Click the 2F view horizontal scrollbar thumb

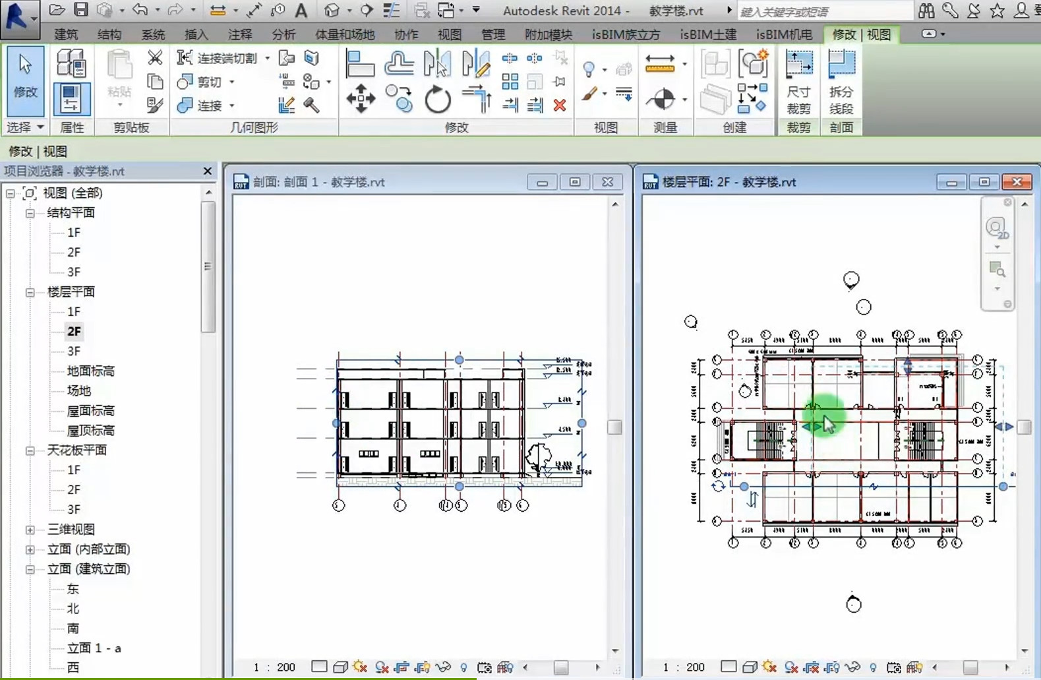tap(970, 667)
